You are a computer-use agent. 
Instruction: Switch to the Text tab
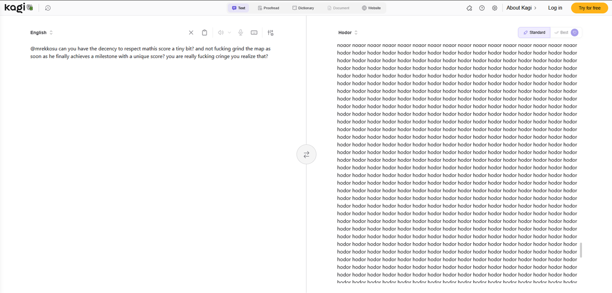click(239, 8)
